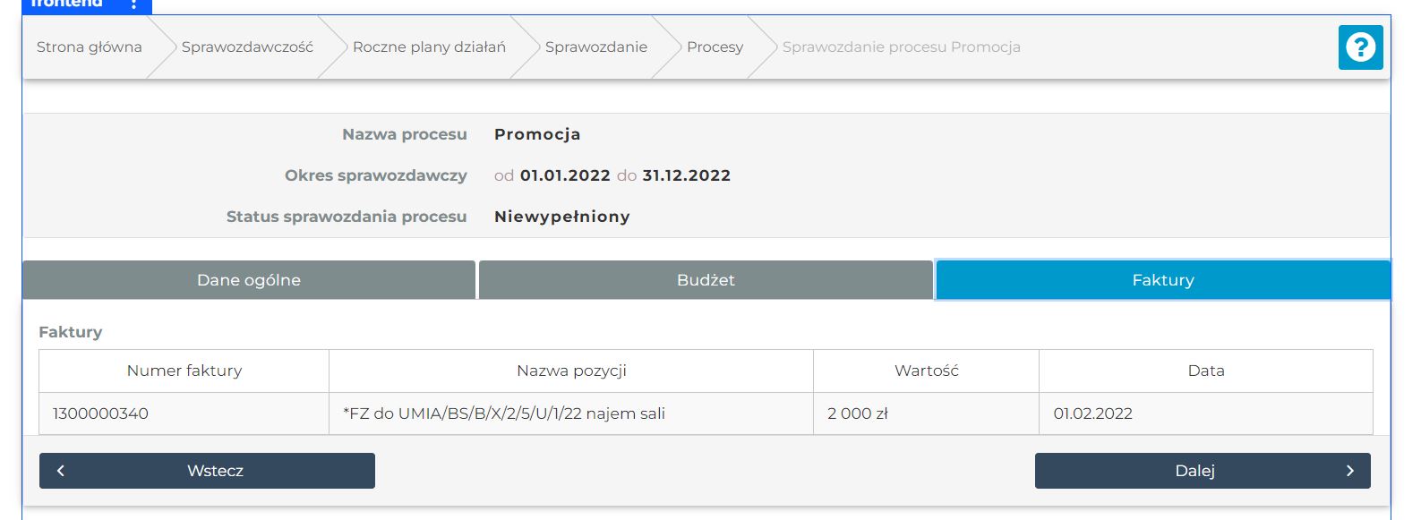Viewport: 1421px width, 520px height.
Task: Navigate to Roczne plany działań breadcrumb
Action: tap(429, 47)
